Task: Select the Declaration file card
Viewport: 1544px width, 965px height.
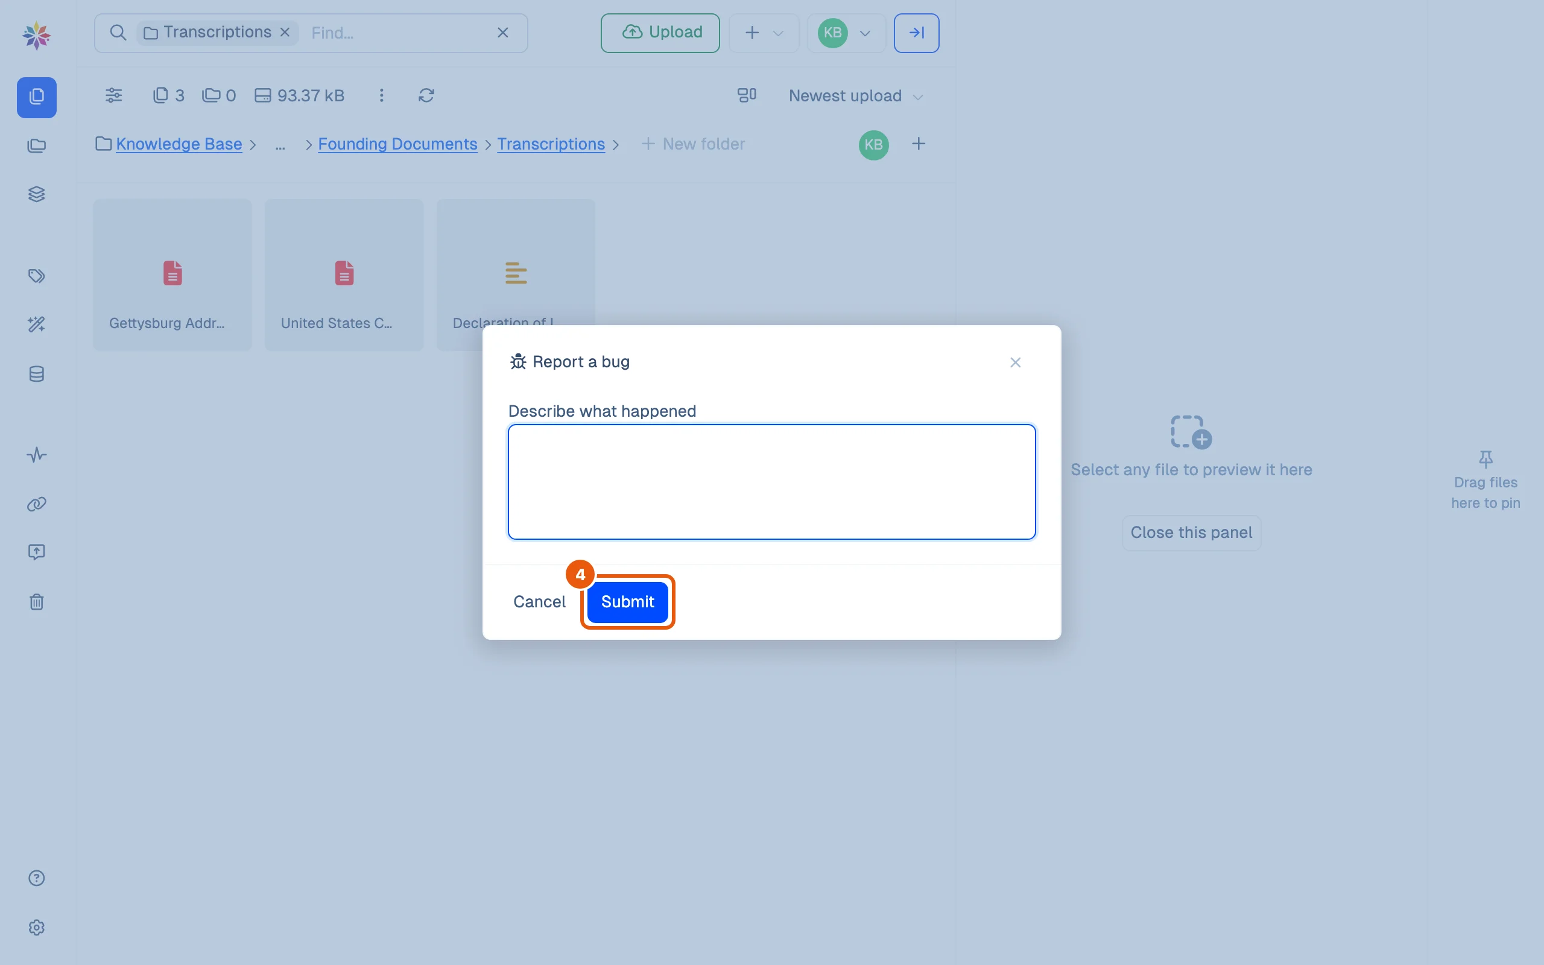Action: tap(516, 262)
